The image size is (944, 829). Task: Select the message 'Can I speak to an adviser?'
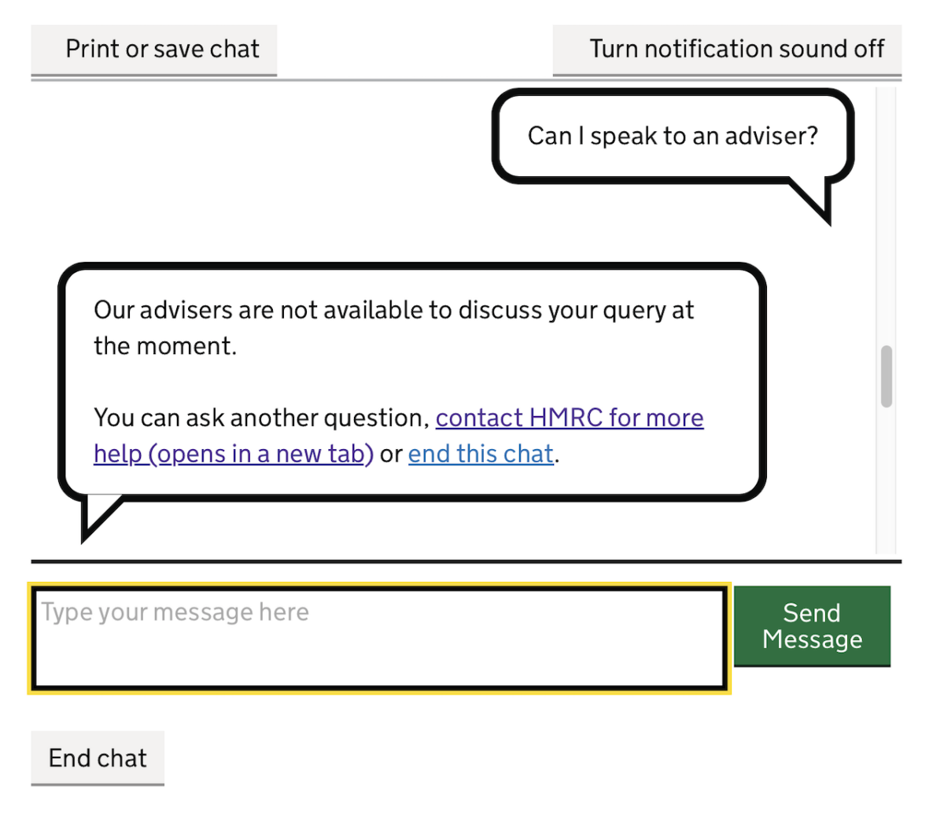tap(673, 135)
